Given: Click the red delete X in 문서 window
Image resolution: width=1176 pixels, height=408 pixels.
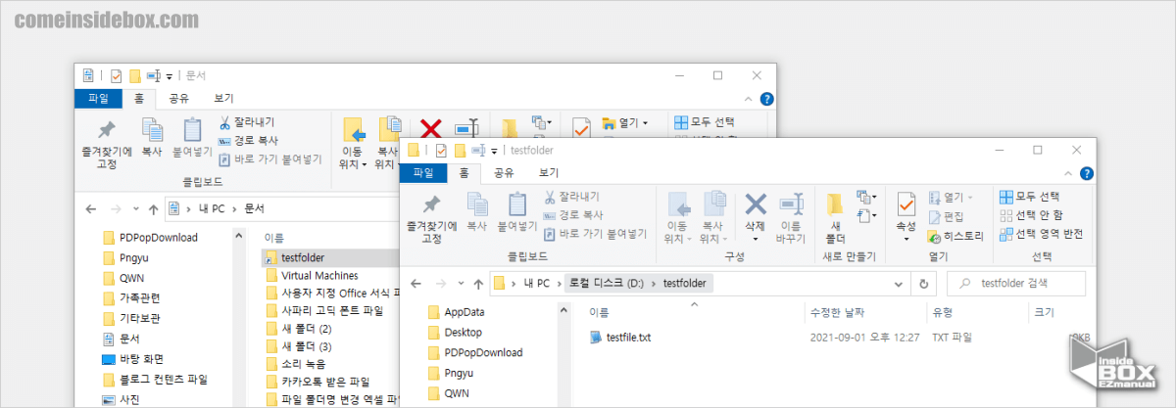Looking at the screenshot, I should tap(430, 128).
